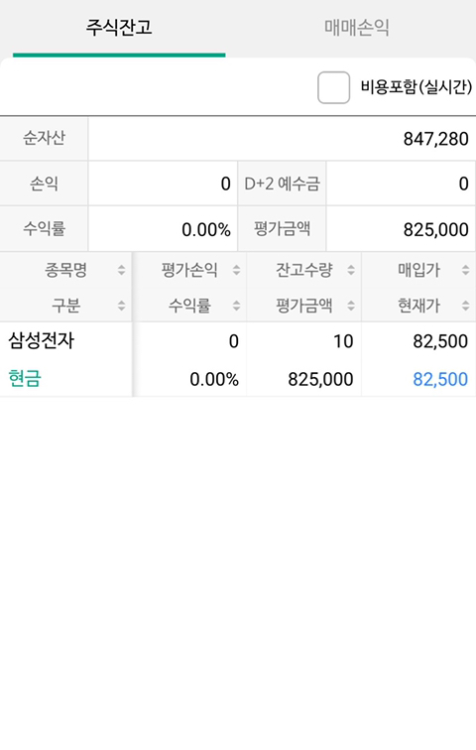Enable the 비용포함(실시간) checkbox
Viewport: 476px width, 750px height.
click(x=333, y=87)
